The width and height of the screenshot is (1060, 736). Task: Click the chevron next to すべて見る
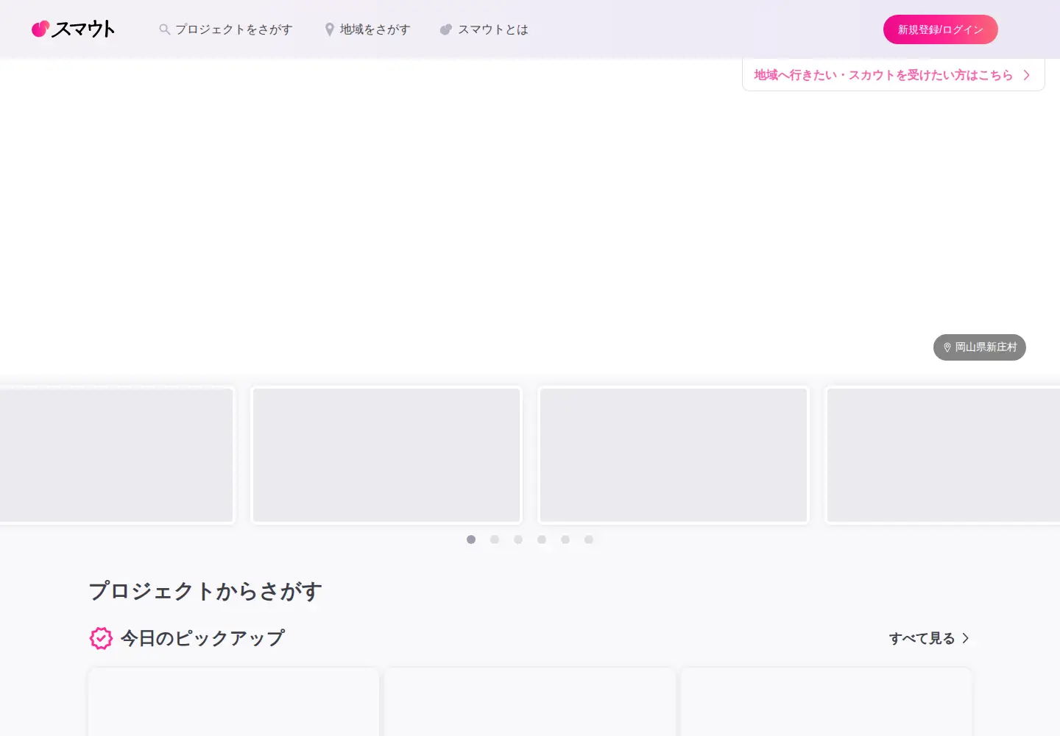click(966, 638)
